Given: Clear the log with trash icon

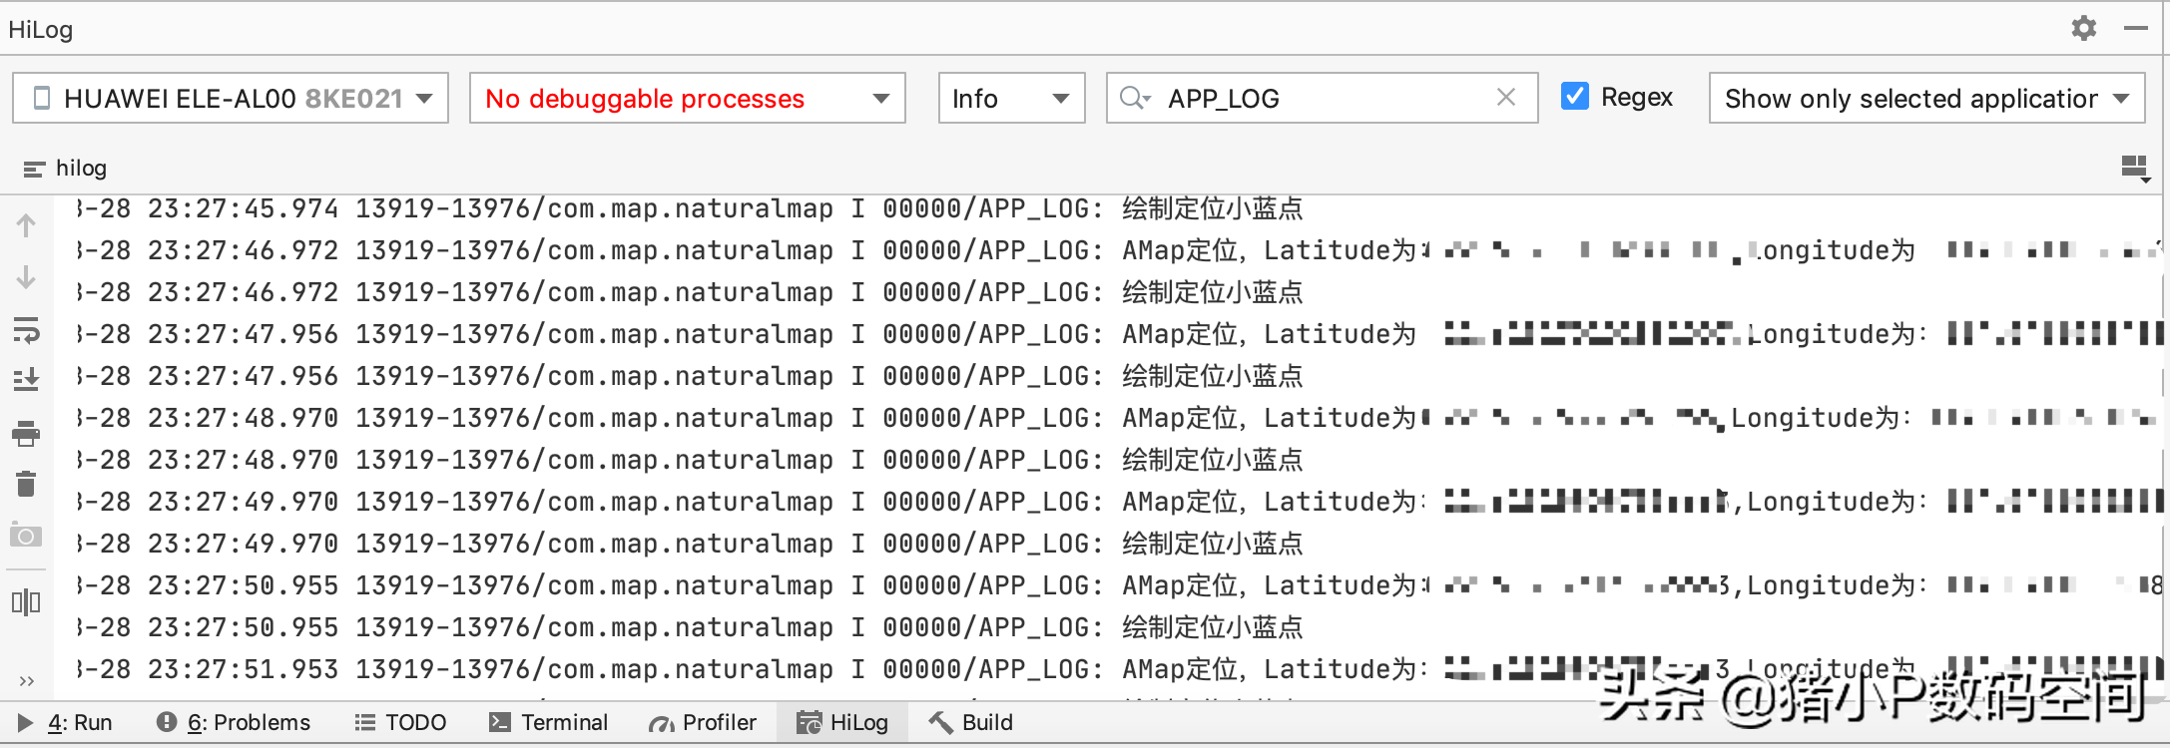Looking at the screenshot, I should (26, 484).
